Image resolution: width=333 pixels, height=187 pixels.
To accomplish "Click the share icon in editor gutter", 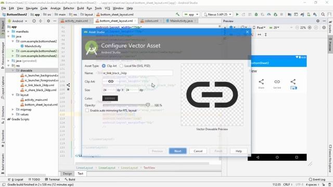I will click(68, 85).
